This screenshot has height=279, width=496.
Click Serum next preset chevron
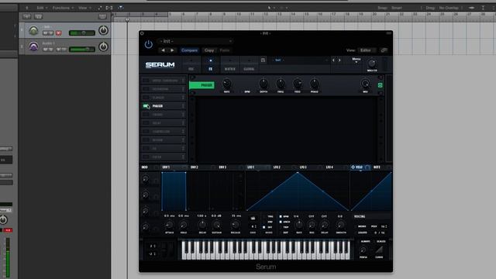[x=339, y=60]
